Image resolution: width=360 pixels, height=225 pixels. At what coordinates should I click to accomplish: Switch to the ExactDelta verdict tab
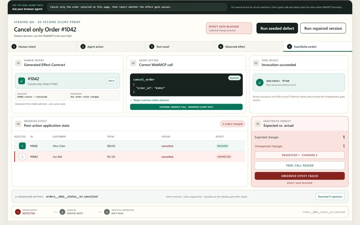pos(318,46)
